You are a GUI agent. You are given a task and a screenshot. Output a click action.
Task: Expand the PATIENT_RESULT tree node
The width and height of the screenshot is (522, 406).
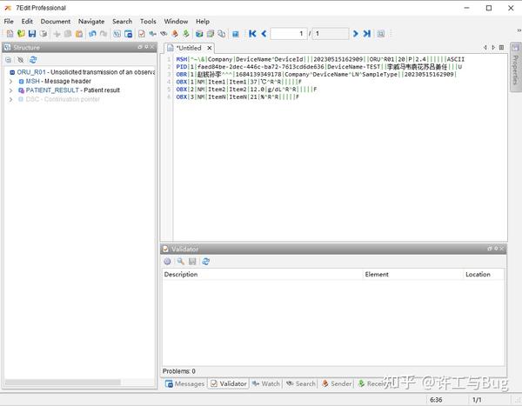click(11, 90)
